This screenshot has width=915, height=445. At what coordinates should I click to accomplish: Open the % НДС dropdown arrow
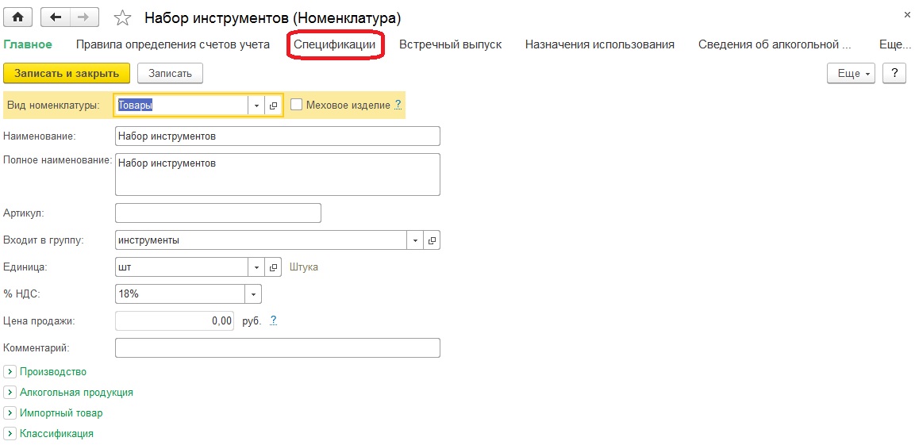pyautogui.click(x=253, y=294)
